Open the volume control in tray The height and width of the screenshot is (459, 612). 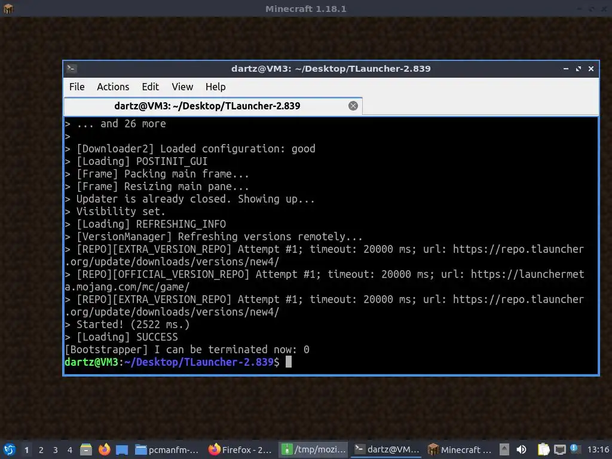tap(521, 449)
